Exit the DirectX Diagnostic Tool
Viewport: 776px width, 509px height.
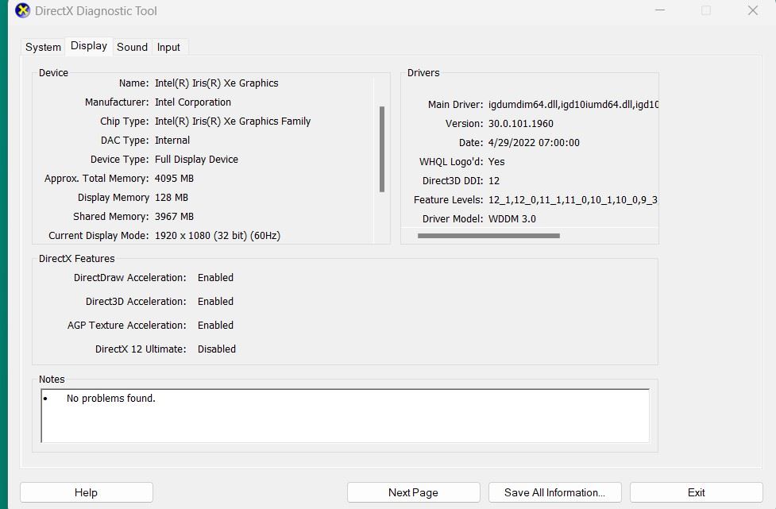[695, 492]
